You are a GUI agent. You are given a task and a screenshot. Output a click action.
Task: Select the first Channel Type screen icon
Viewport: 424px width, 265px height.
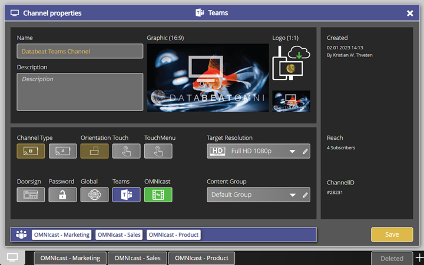pyautogui.click(x=31, y=151)
